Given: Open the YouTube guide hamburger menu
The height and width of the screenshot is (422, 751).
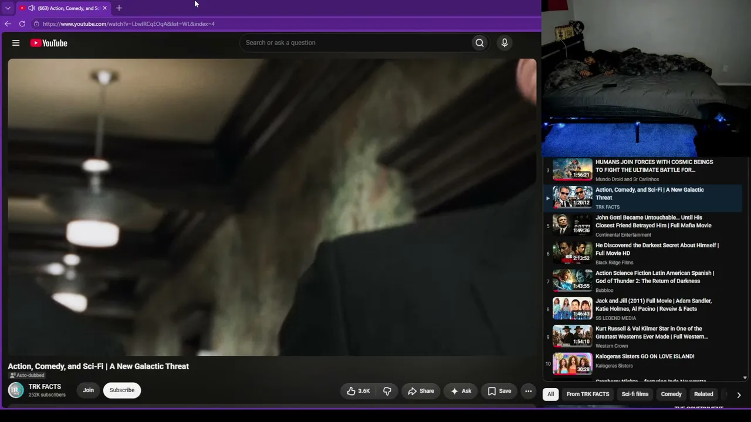Looking at the screenshot, I should pyautogui.click(x=16, y=43).
